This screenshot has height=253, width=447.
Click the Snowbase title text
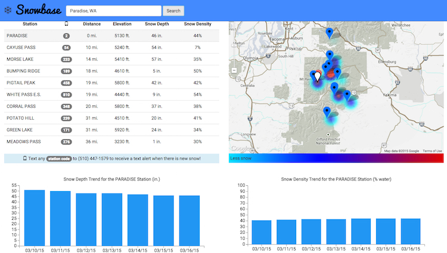point(38,11)
